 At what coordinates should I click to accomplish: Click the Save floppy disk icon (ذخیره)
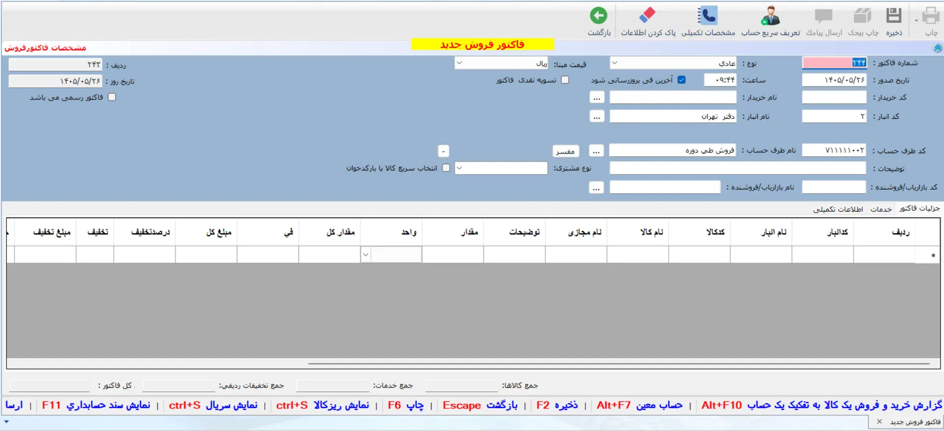pos(894,16)
